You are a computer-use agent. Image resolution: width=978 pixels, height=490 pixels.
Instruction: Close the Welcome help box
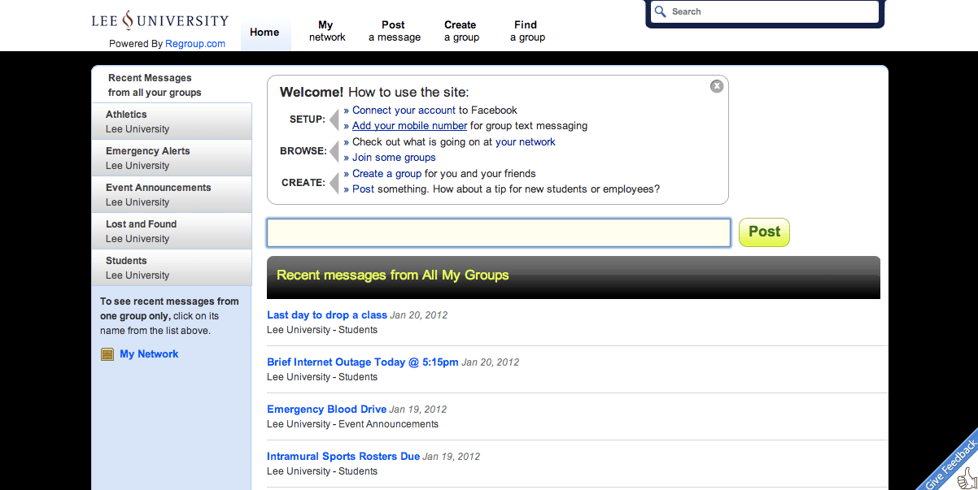point(717,86)
